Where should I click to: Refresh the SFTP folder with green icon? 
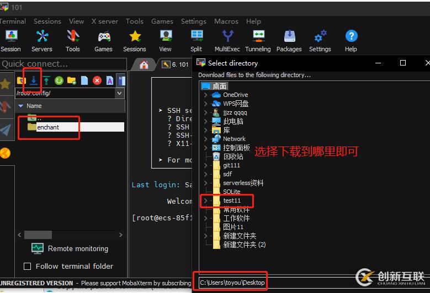[59, 80]
